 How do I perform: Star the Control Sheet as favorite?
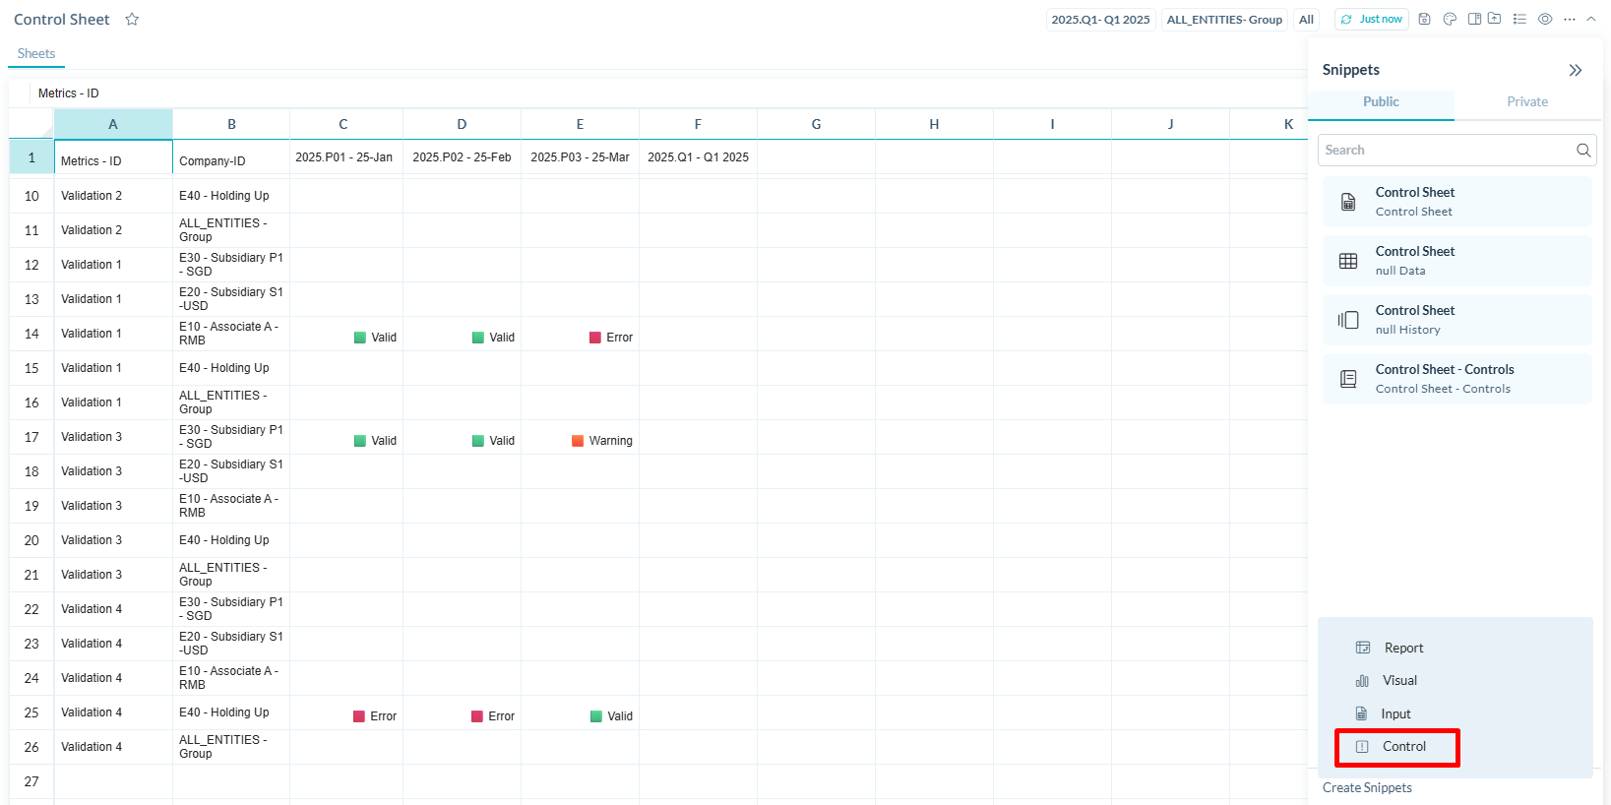(132, 20)
